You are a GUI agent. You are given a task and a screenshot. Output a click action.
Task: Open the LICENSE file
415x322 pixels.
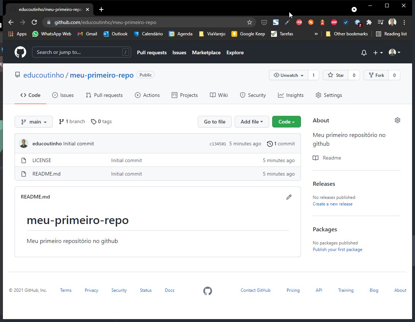[x=42, y=160]
